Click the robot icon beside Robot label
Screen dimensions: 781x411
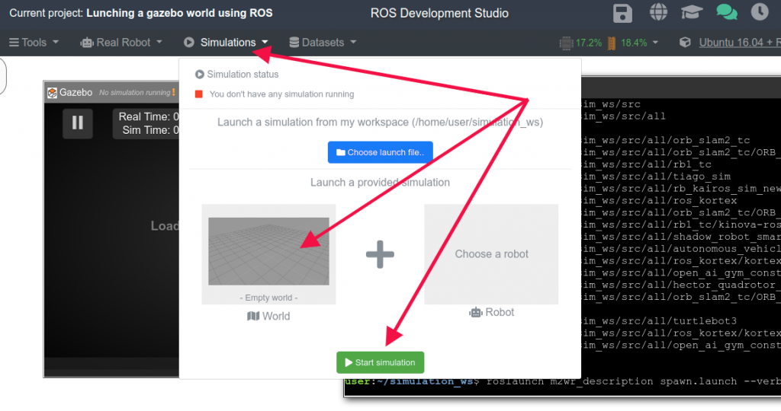[476, 312]
